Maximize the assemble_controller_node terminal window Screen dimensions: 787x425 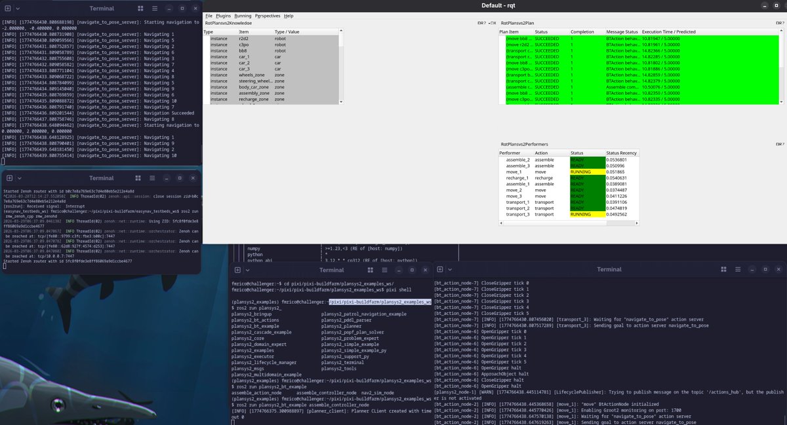tap(412, 270)
